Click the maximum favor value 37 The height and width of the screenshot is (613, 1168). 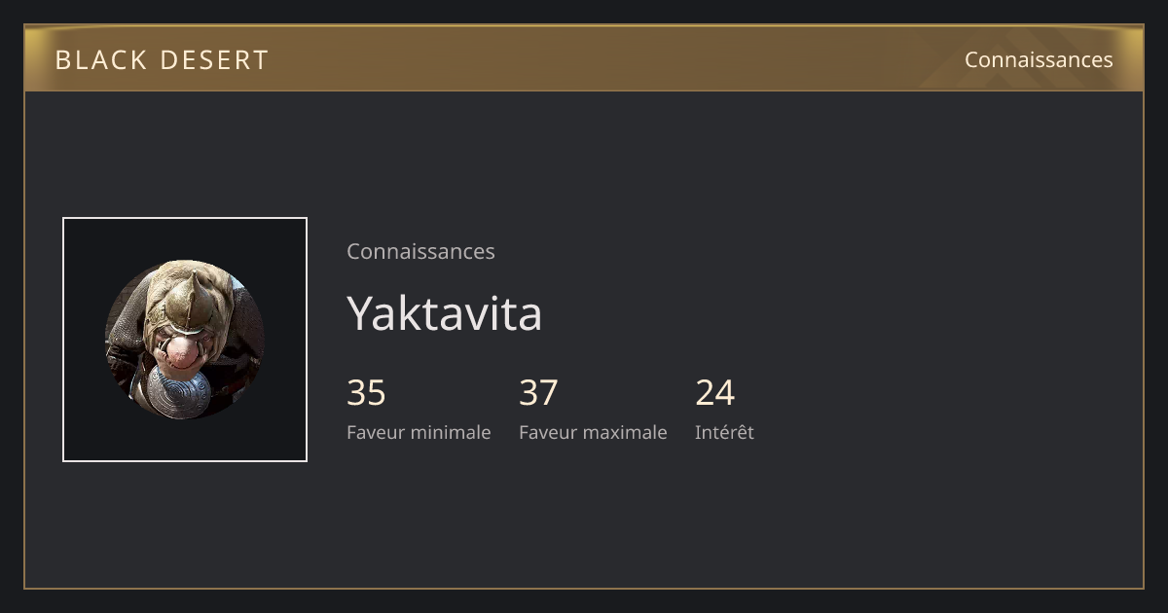(x=538, y=393)
